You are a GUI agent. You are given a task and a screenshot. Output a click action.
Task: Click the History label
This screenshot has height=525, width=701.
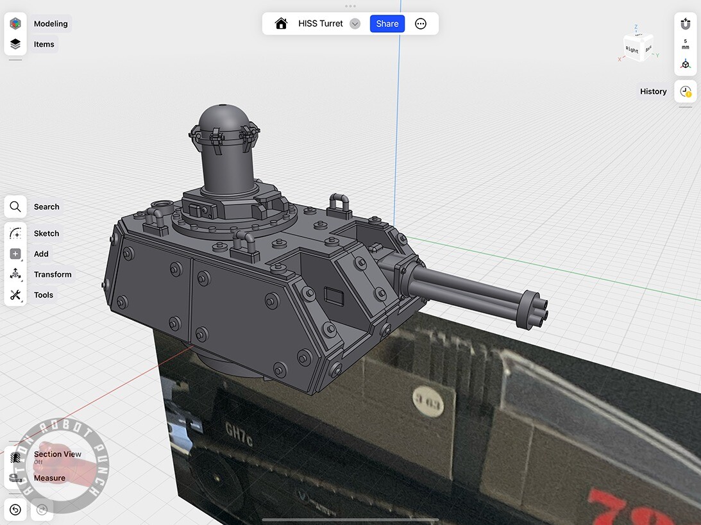tap(653, 91)
